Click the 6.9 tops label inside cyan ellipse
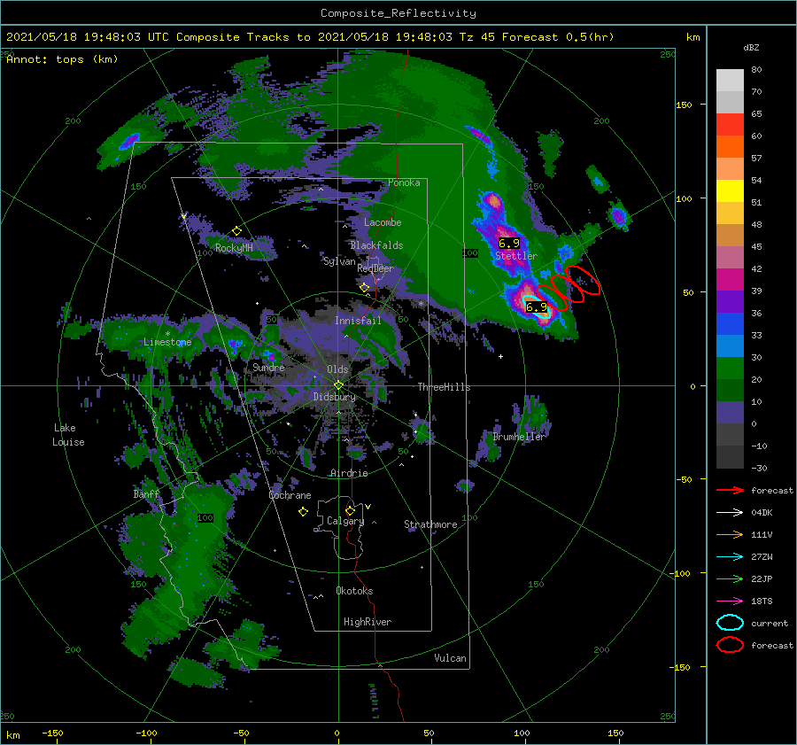This screenshot has height=745, width=797. (537, 307)
